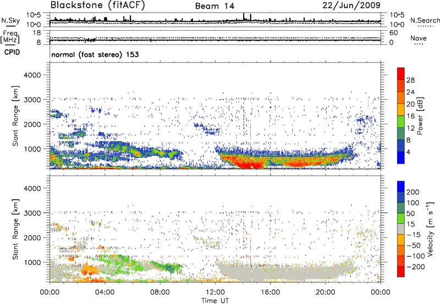The width and height of the screenshot is (440, 304).
Task: Select the 'N.Search' legend label
Action: [425, 20]
